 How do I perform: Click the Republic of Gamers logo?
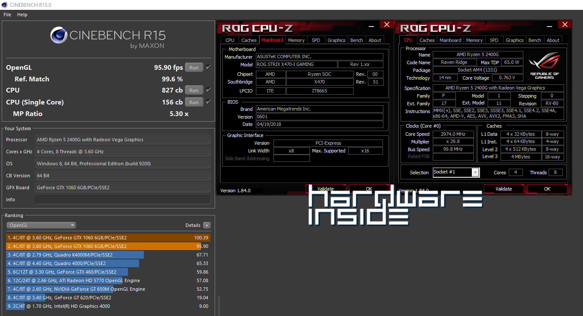(544, 66)
